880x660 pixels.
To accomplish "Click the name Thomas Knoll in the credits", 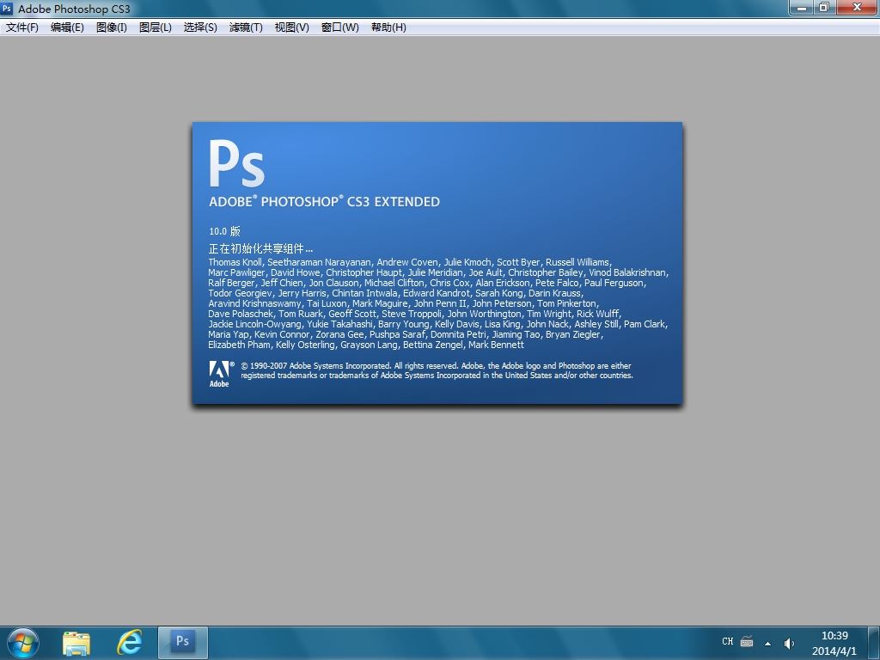I will 235,262.
